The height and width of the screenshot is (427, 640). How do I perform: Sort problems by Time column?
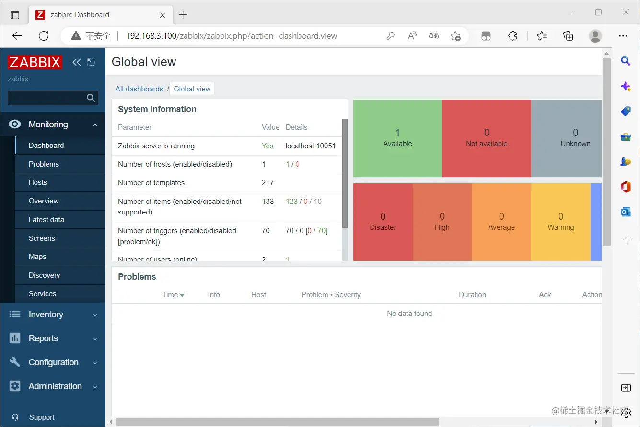coord(173,295)
